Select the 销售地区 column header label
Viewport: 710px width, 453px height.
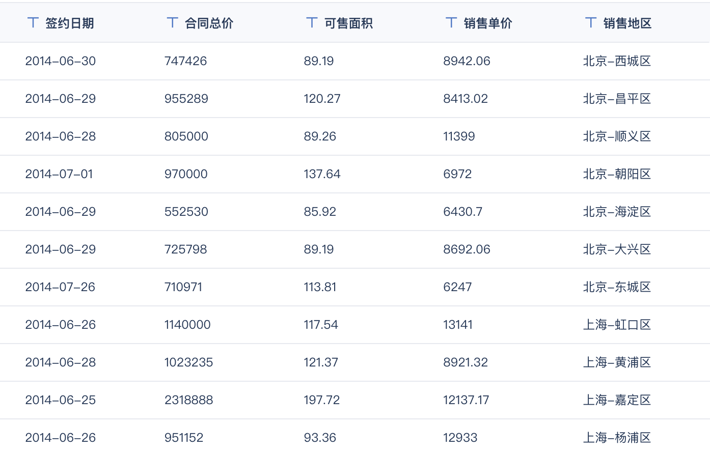coord(627,23)
